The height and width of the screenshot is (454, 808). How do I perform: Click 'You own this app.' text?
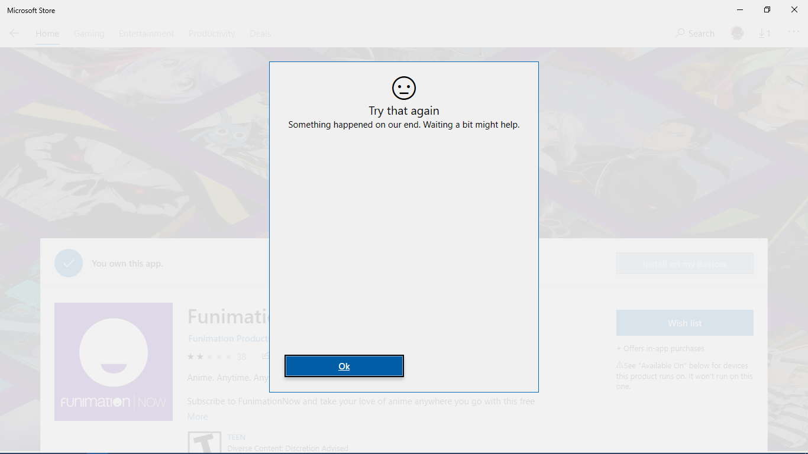pyautogui.click(x=127, y=264)
